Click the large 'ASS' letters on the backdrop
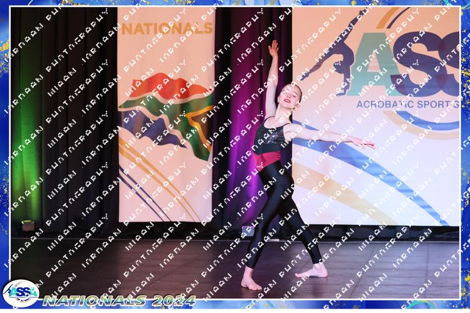 tap(404, 63)
